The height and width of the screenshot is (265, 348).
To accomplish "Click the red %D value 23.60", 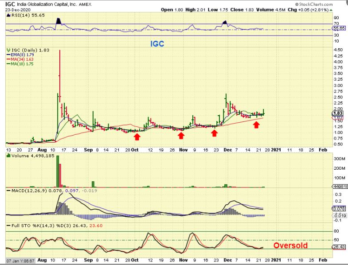I will coord(96,226).
